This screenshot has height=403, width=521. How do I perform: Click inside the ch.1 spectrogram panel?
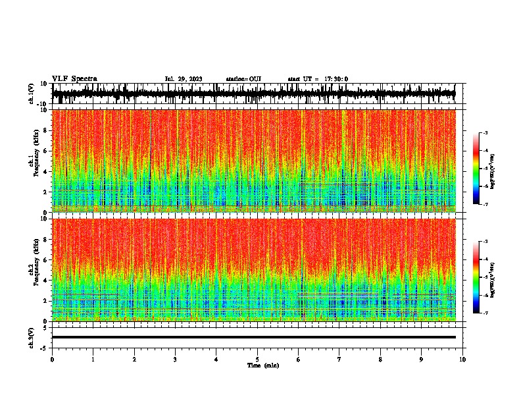[x=253, y=161]
